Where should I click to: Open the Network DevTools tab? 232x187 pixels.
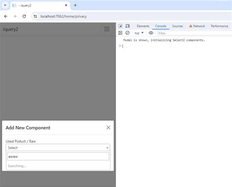(197, 26)
